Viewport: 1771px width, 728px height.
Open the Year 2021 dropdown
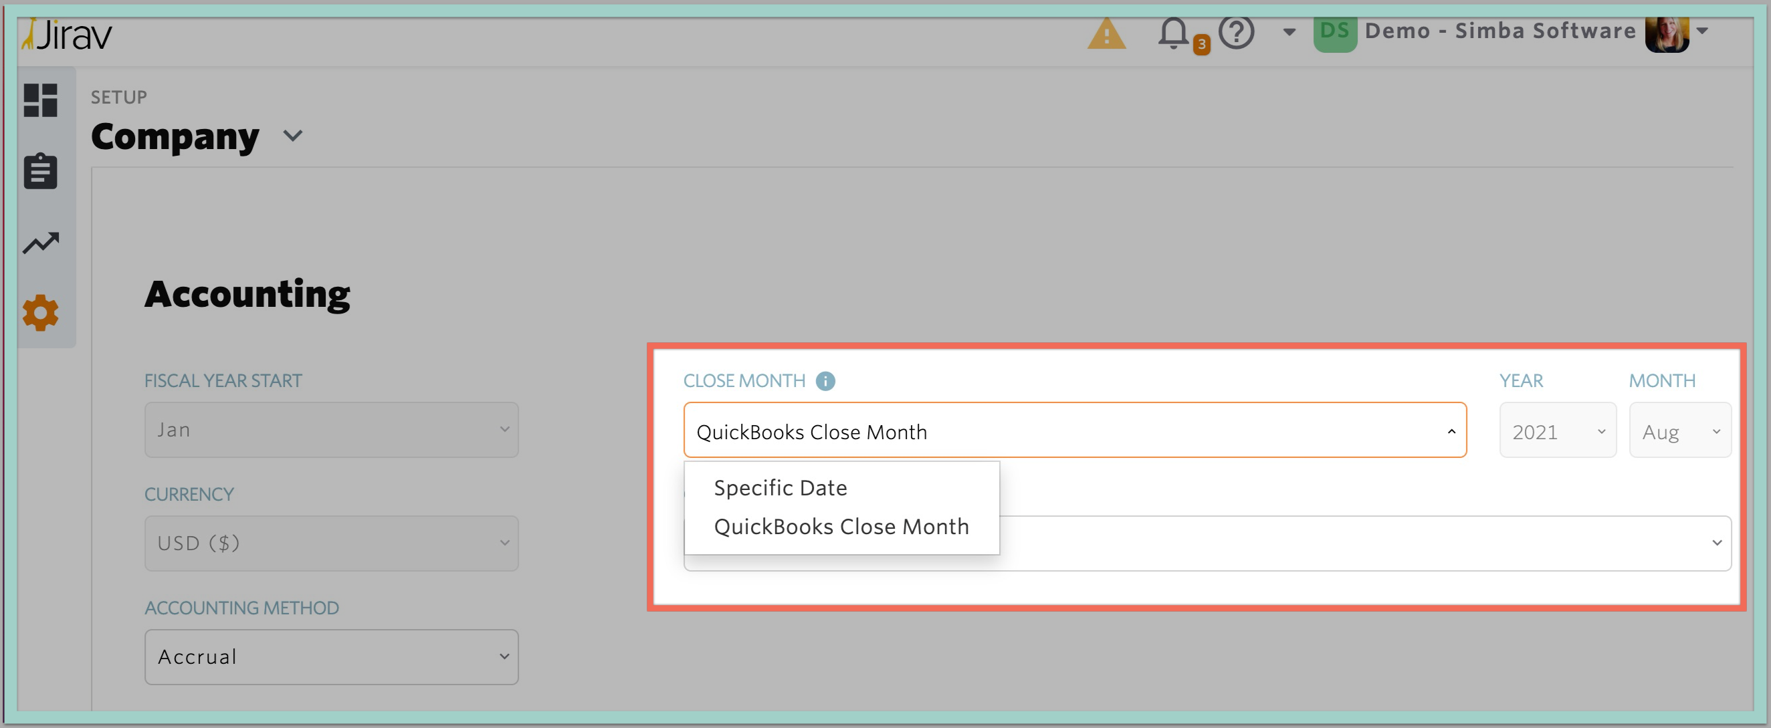click(x=1558, y=431)
